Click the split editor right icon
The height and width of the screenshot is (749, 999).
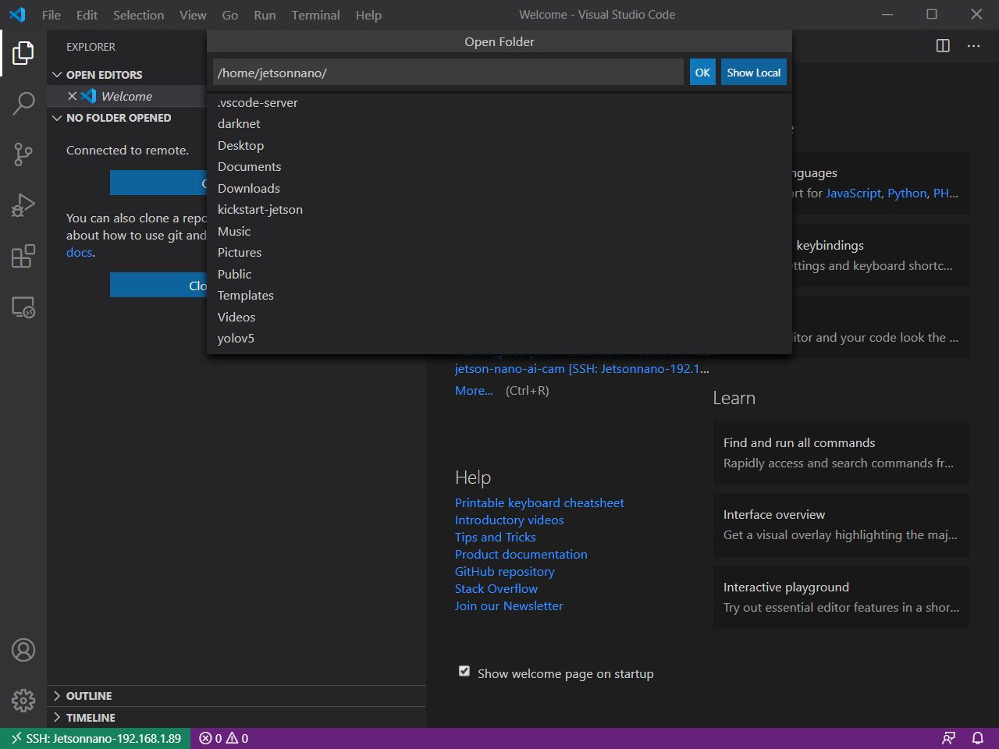click(x=943, y=46)
